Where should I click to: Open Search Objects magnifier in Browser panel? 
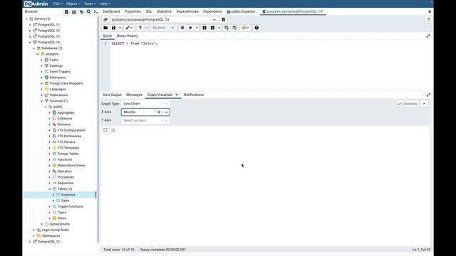pos(88,11)
